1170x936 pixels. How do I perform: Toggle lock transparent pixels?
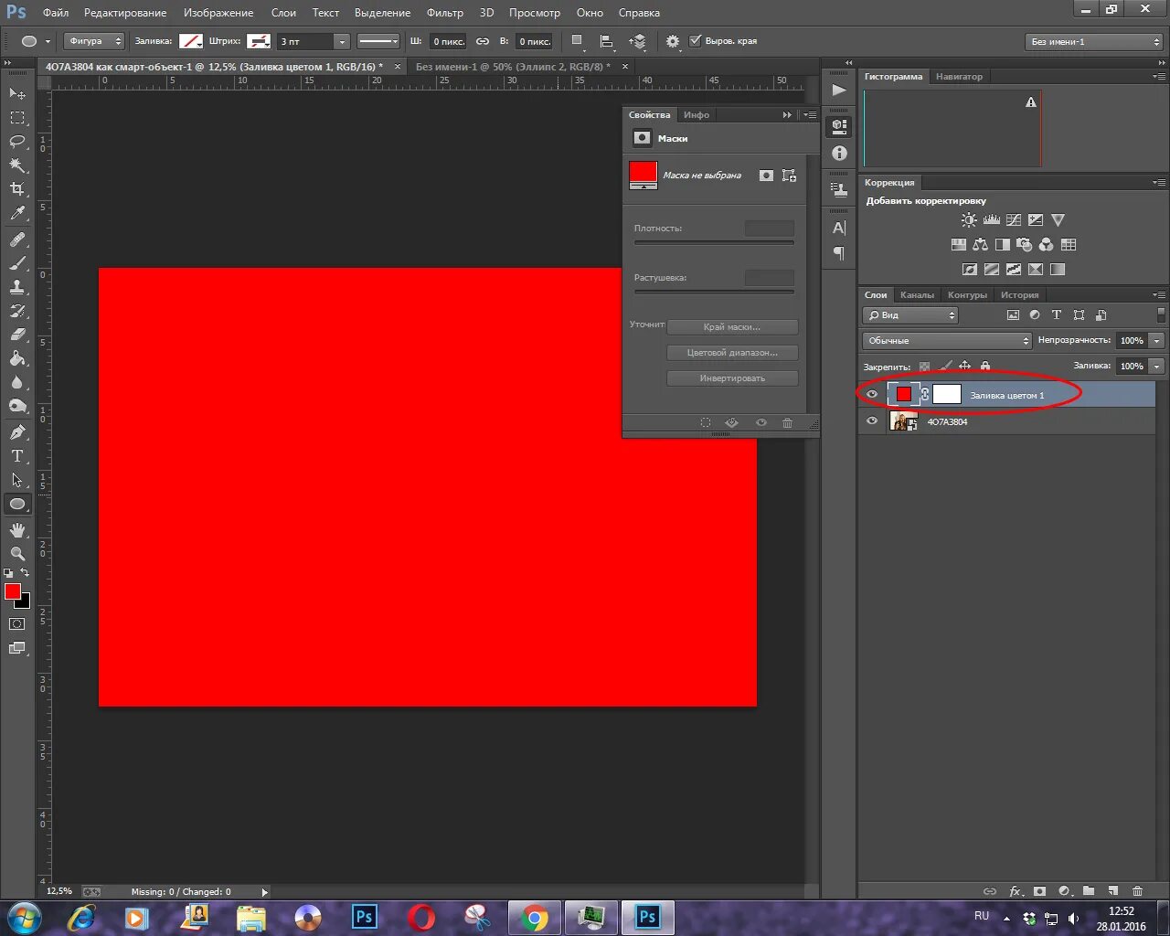point(925,366)
